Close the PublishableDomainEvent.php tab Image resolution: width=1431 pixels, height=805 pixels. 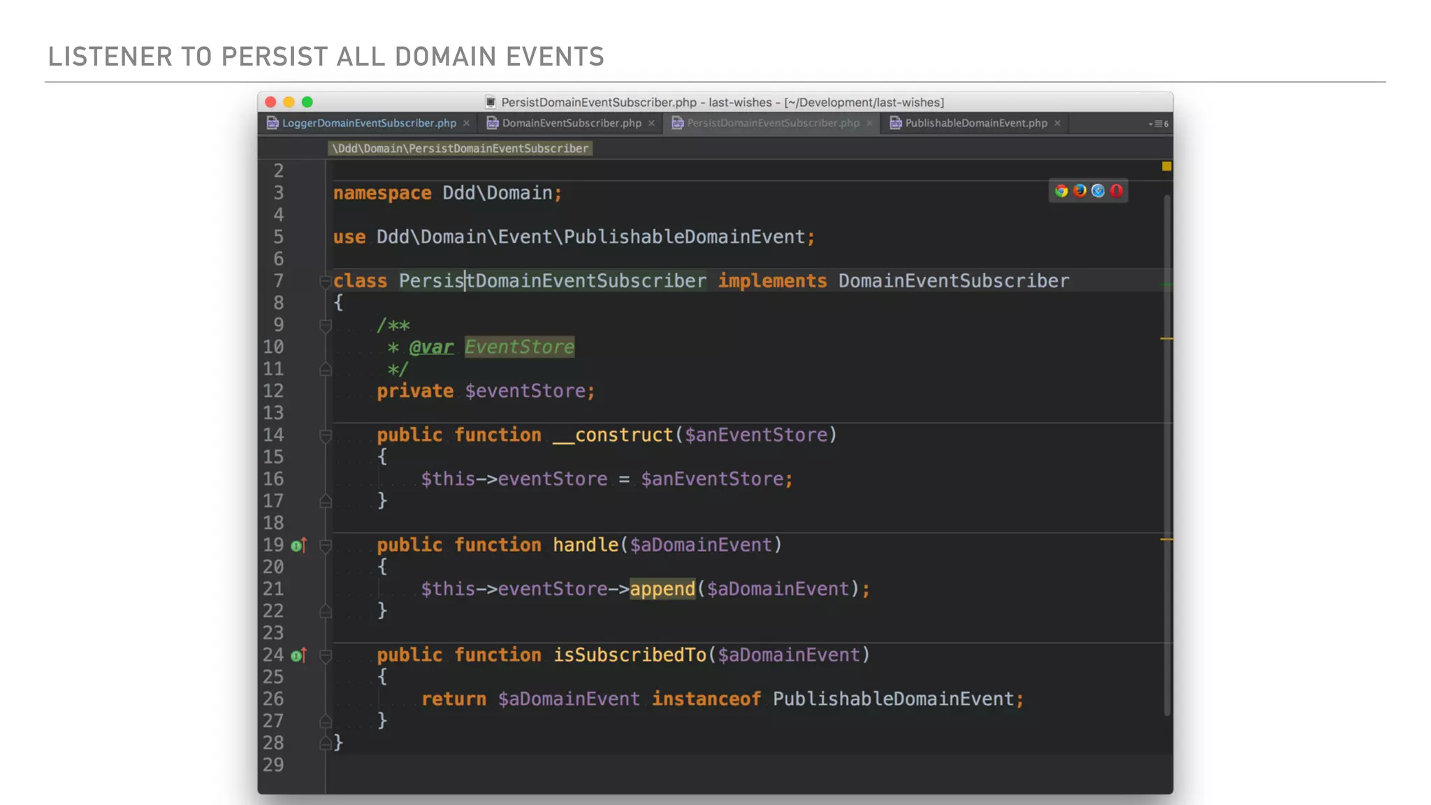tap(1057, 123)
